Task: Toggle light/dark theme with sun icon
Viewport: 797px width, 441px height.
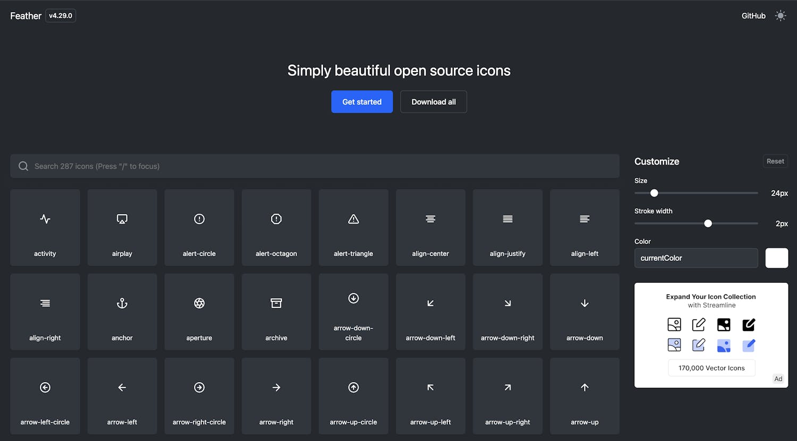Action: 780,16
